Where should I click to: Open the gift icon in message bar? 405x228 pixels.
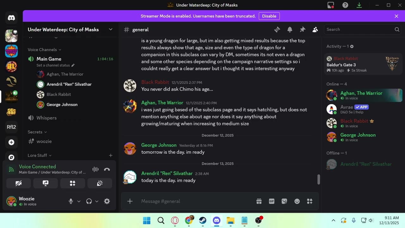(x=259, y=201)
